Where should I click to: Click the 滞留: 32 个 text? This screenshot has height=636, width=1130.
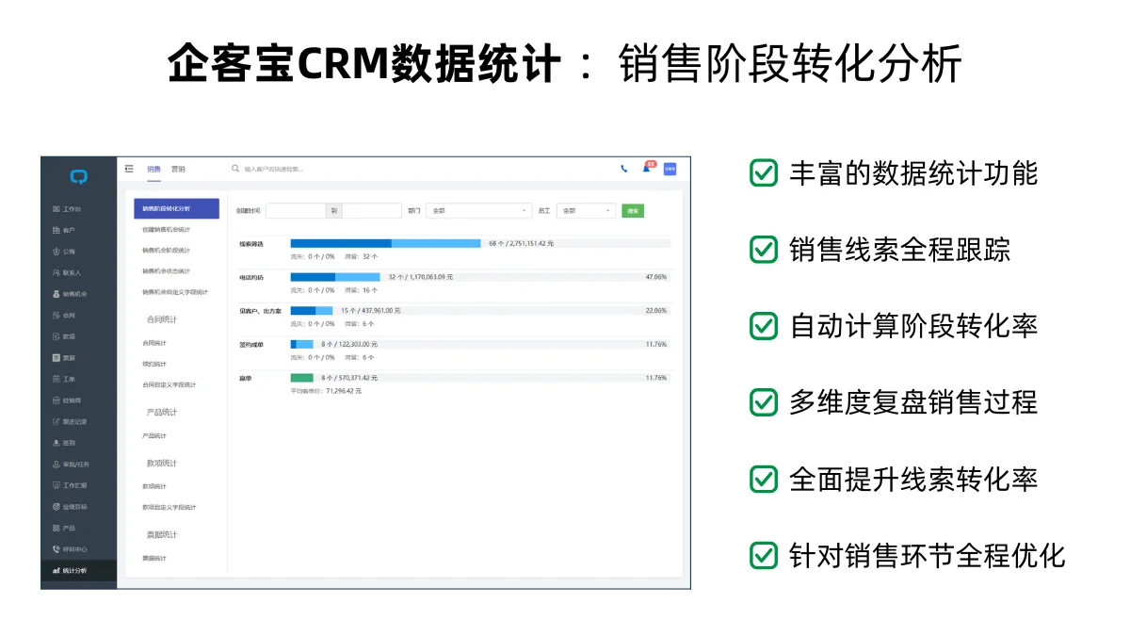click(x=362, y=256)
